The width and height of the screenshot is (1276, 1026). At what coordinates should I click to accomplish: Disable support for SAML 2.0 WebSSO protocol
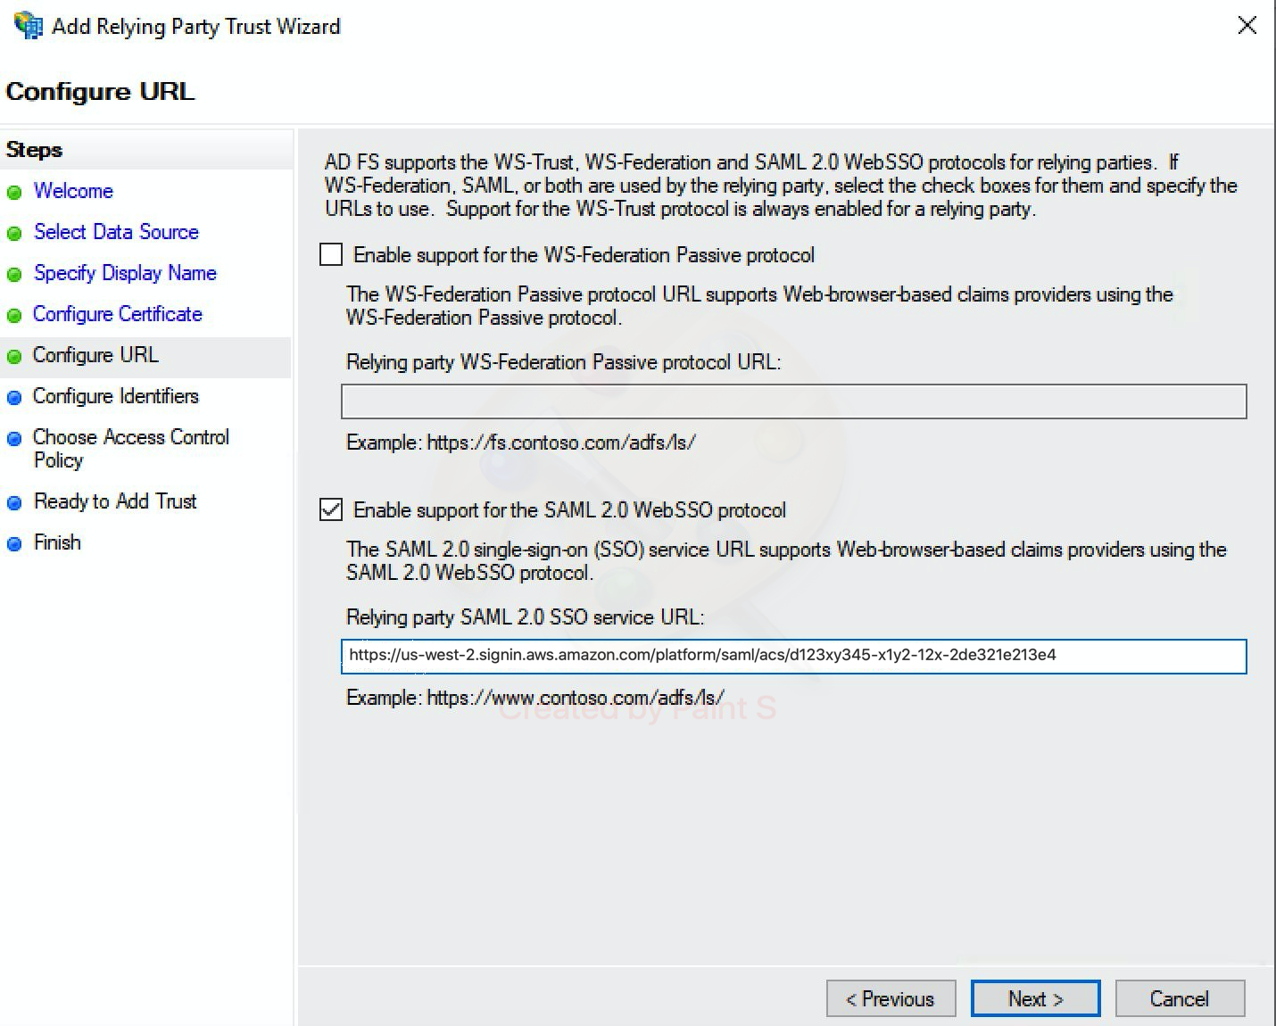coord(330,509)
